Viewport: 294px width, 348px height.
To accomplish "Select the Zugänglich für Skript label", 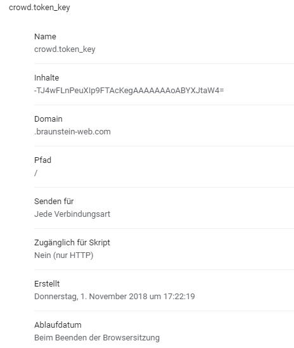I will tap(72, 243).
